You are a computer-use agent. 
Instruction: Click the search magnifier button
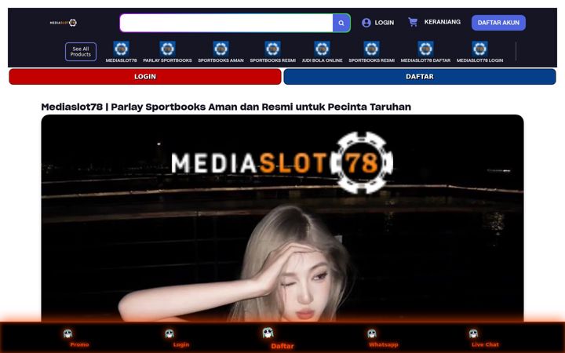pos(341,23)
